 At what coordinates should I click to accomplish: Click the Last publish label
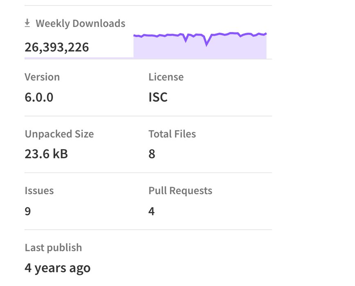pyautogui.click(x=53, y=248)
